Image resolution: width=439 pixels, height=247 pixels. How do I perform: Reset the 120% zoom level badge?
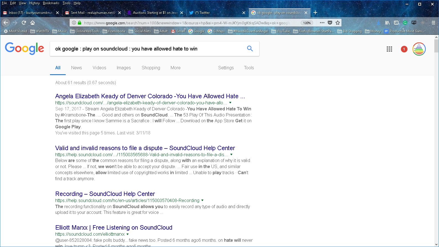coord(307,23)
